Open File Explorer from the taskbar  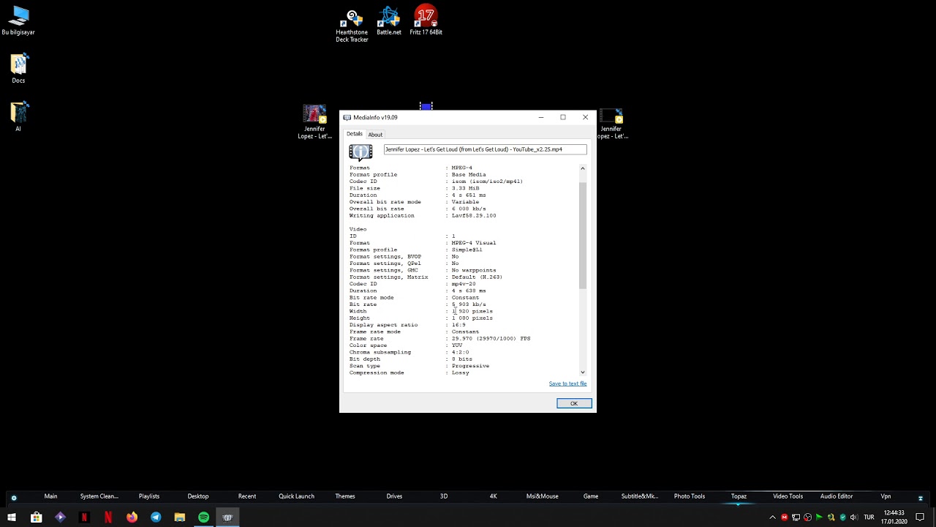tap(180, 517)
